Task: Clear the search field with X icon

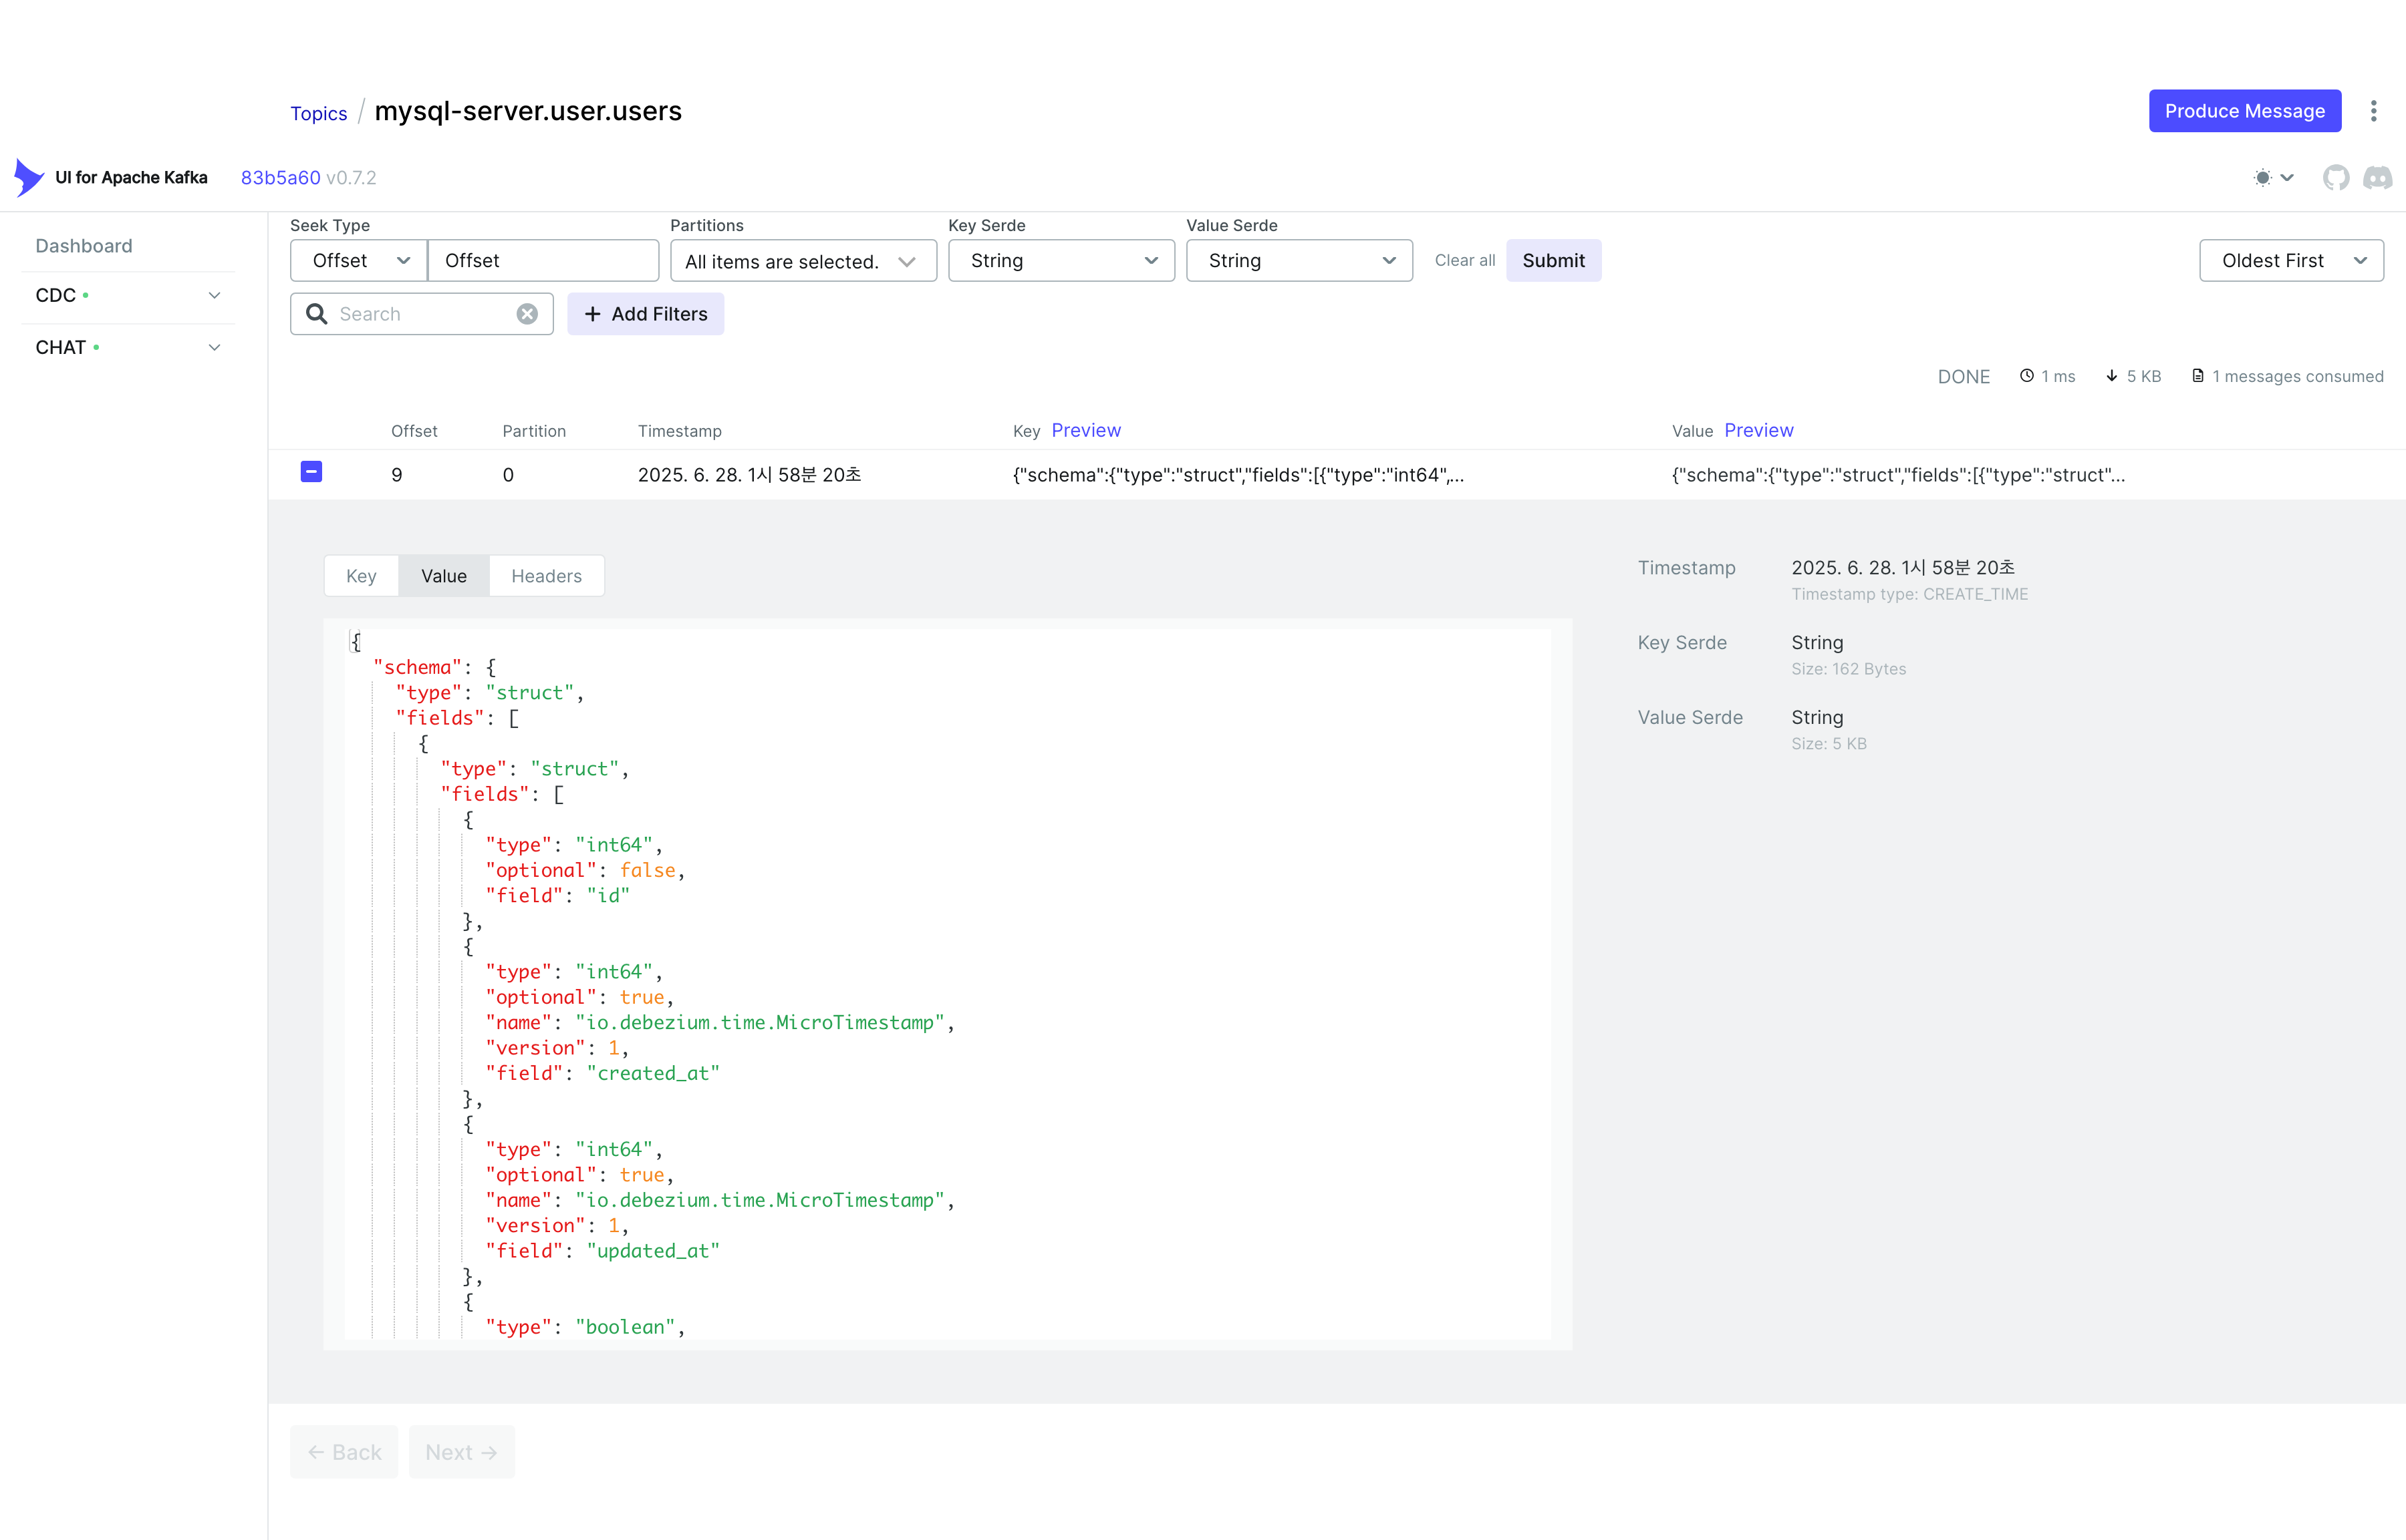Action: 527,314
